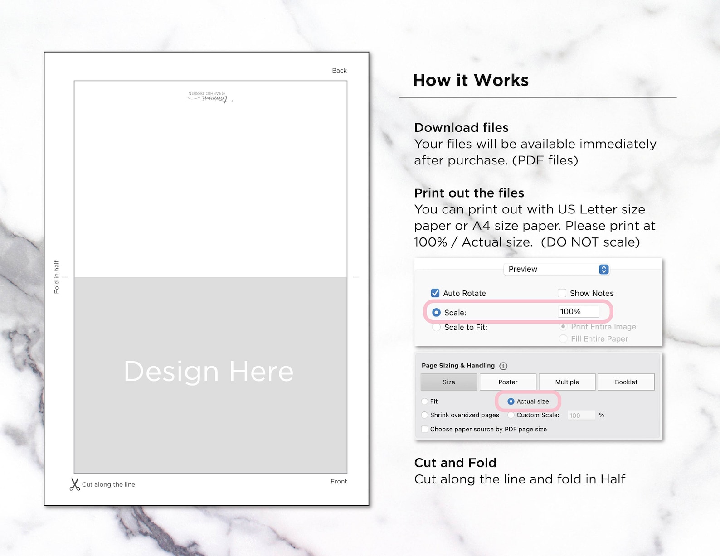Click the Custom Scale percentage field
Viewport: 720px width, 556px height.
[x=581, y=415]
